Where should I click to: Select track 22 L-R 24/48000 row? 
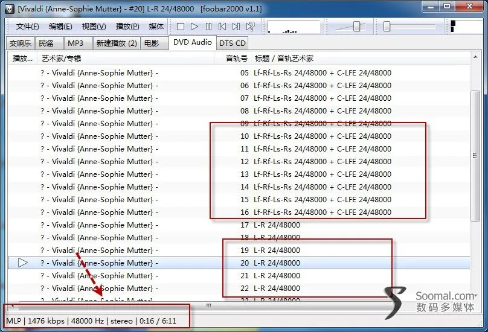click(239, 289)
